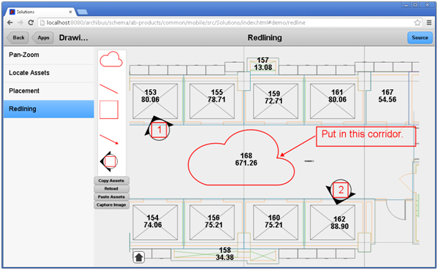438x270 pixels.
Task: Open the Source button in header
Action: coord(420,38)
